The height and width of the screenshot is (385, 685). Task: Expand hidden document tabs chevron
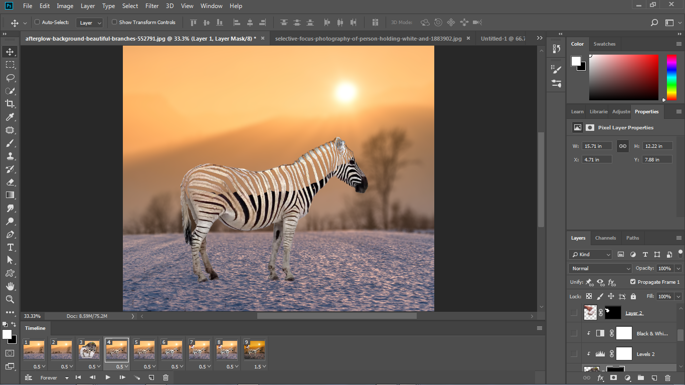540,38
